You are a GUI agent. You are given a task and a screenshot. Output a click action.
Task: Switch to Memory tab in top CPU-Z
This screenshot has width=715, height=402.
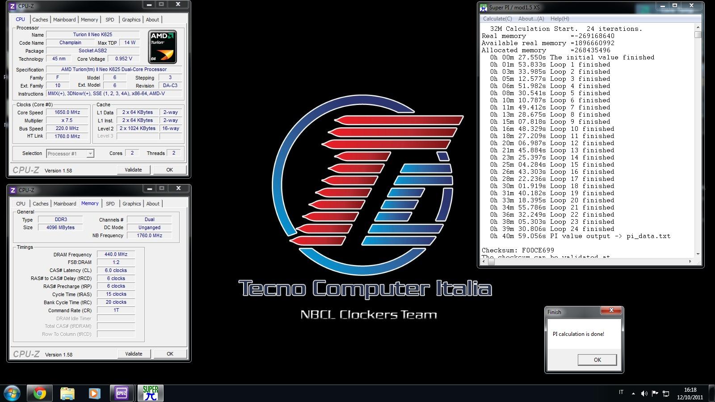[89, 20]
